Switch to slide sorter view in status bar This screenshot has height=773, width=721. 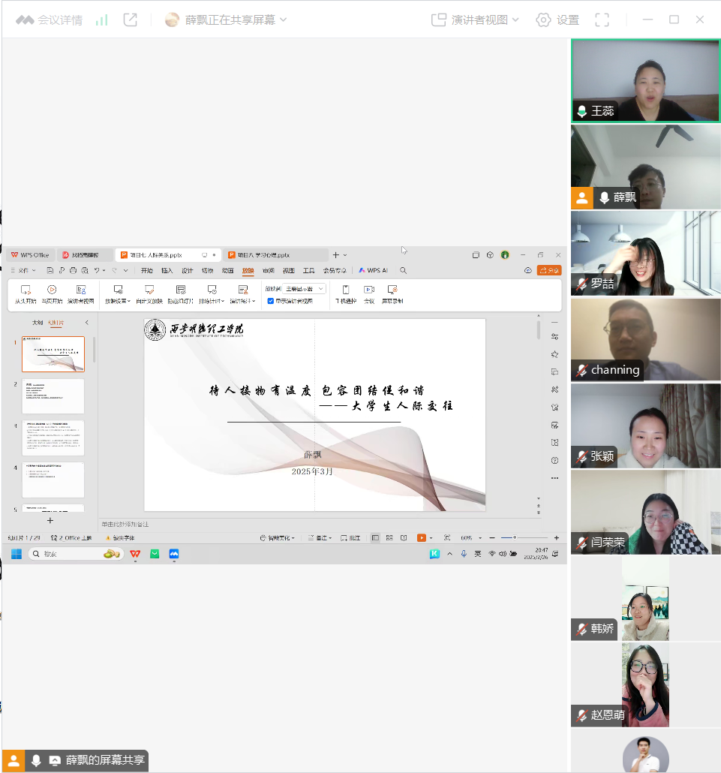[389, 538]
